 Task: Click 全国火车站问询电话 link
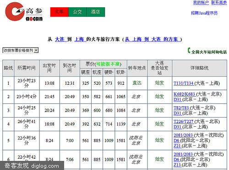click(x=209, y=52)
